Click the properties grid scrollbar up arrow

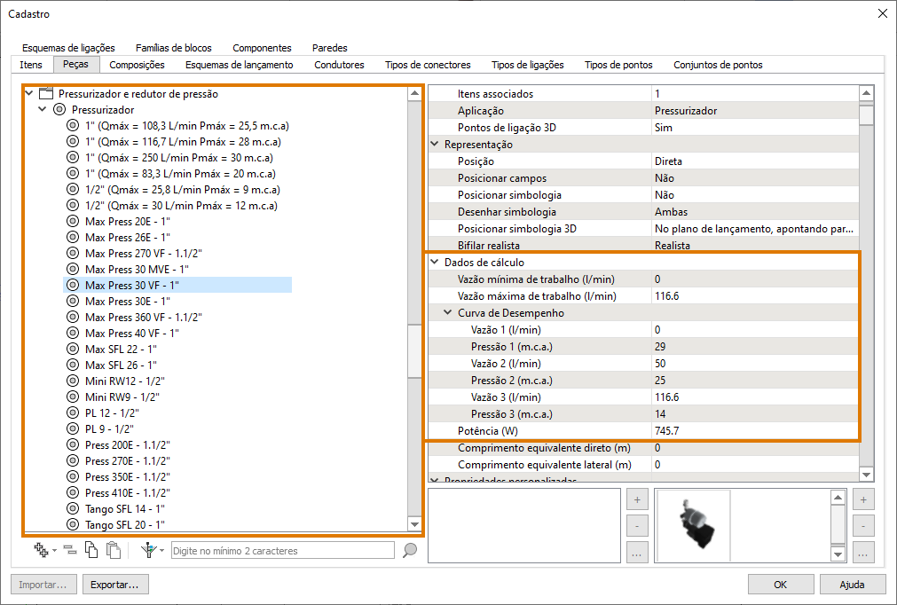(x=867, y=92)
